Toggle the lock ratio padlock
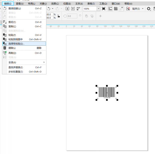This screenshot has width=155, height=154. (59, 16)
